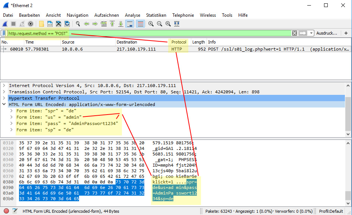The image size is (352, 215).
Task: Click the expert info red circle
Action: (x=6, y=211)
